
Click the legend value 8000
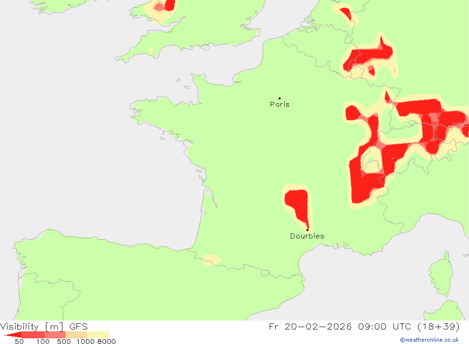(x=106, y=342)
